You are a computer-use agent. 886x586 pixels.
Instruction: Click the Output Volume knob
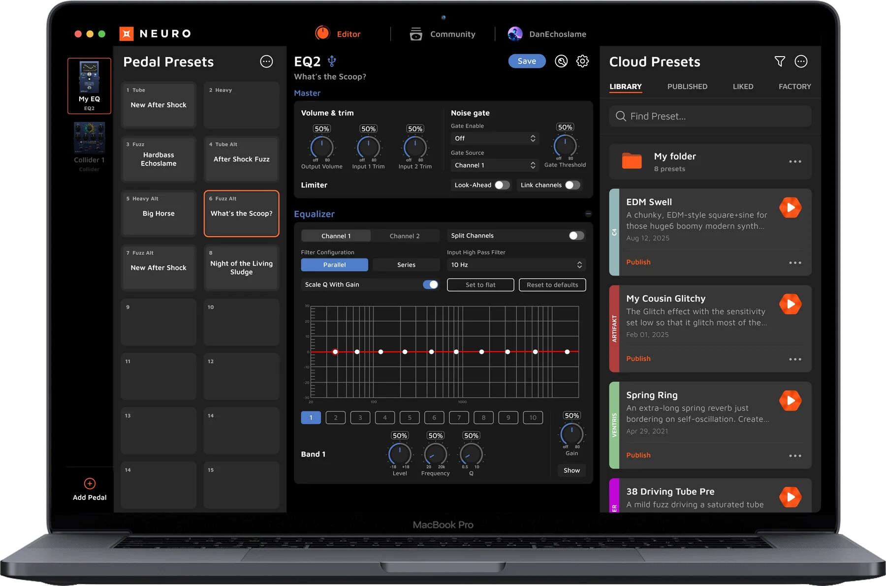[x=321, y=147]
